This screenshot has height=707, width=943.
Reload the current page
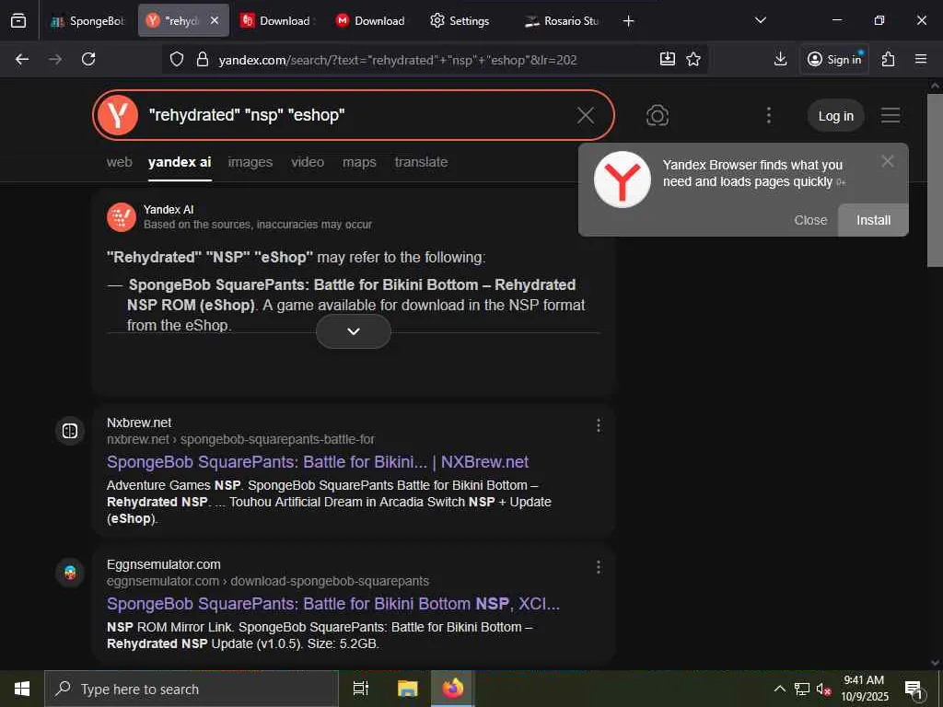click(88, 59)
